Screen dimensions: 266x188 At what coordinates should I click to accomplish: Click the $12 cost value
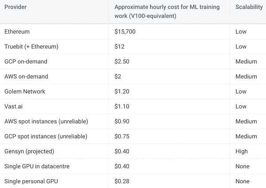[x=118, y=47]
